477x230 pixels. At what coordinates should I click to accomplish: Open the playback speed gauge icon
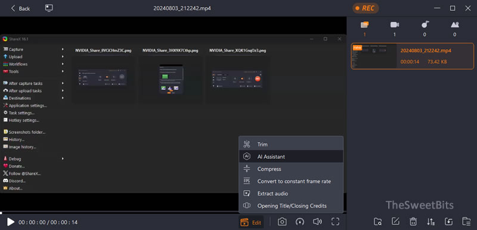[300, 222]
